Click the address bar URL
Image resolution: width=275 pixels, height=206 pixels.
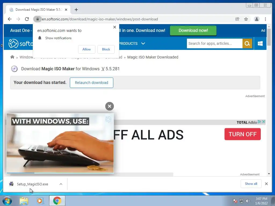(100, 19)
